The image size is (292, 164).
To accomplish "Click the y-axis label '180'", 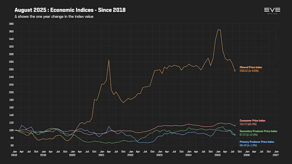I will click(11, 100).
